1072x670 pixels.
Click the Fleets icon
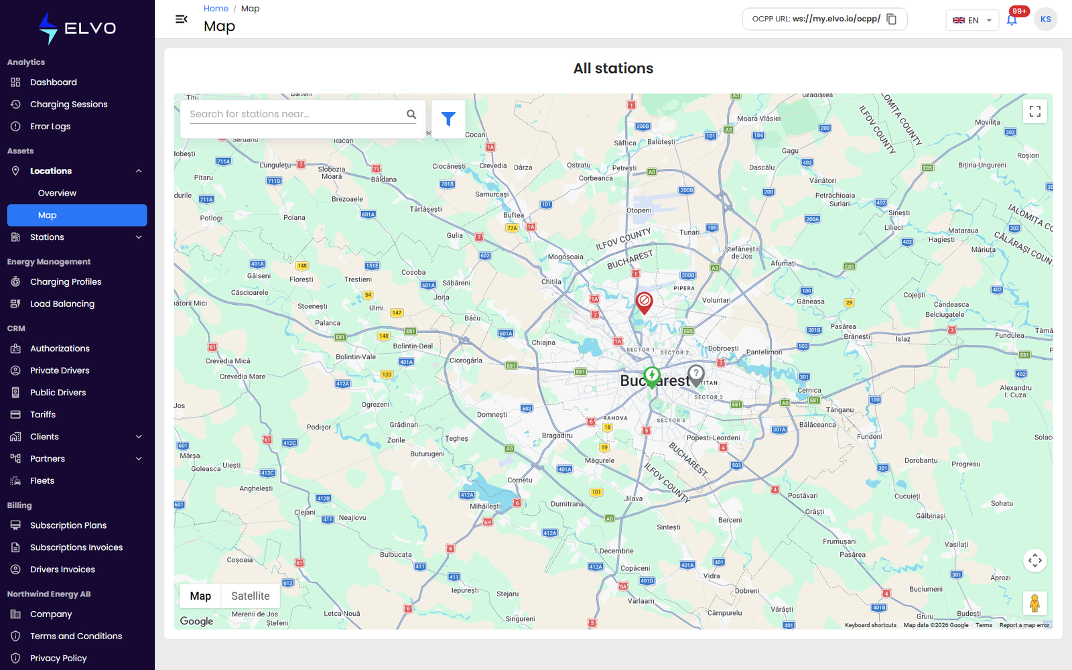[x=15, y=481]
